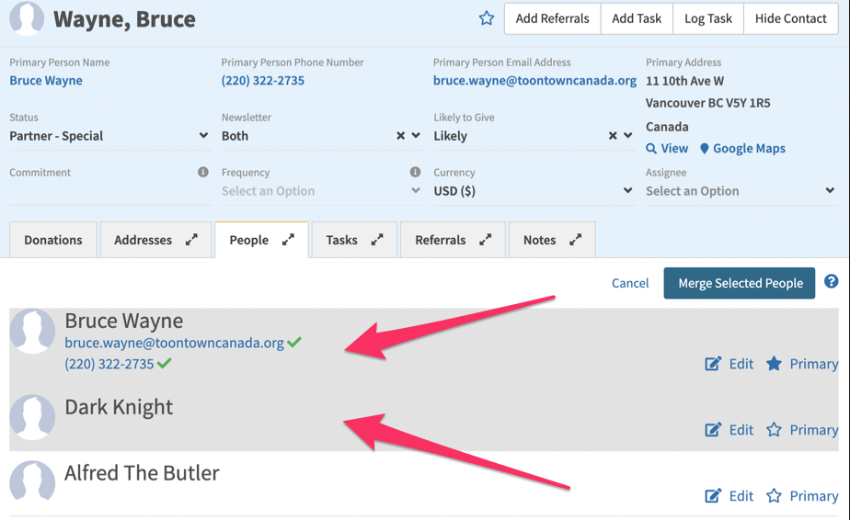Select the Dark Knight person name
Viewport: 850px width, 520px height.
click(x=119, y=407)
